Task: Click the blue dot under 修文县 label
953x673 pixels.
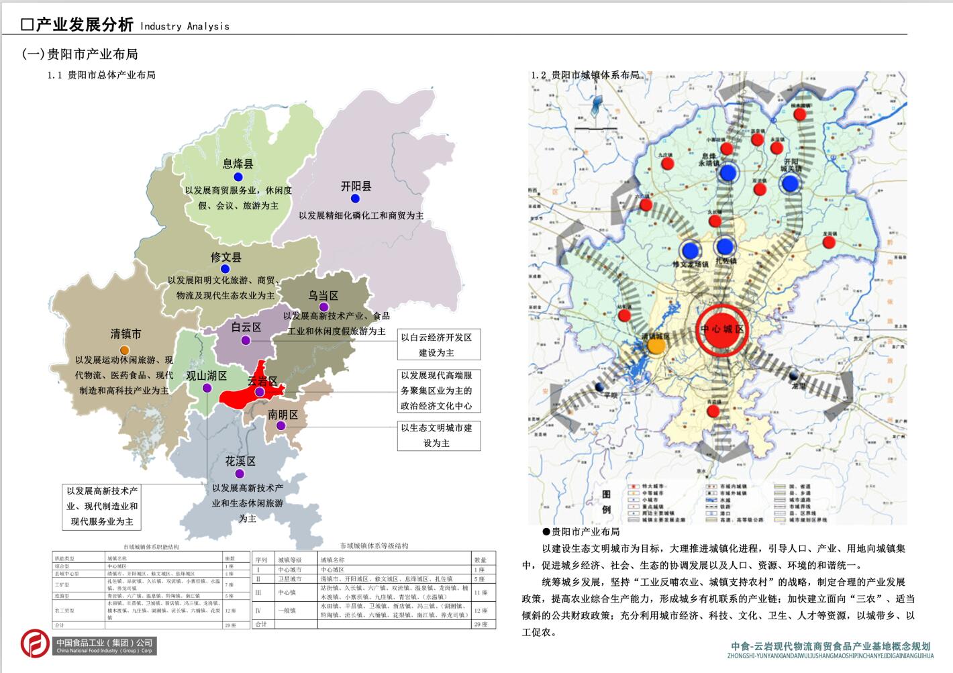Action: click(x=225, y=269)
